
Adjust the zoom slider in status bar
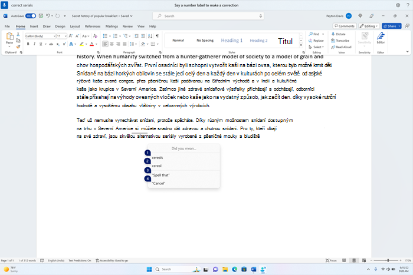click(x=388, y=260)
